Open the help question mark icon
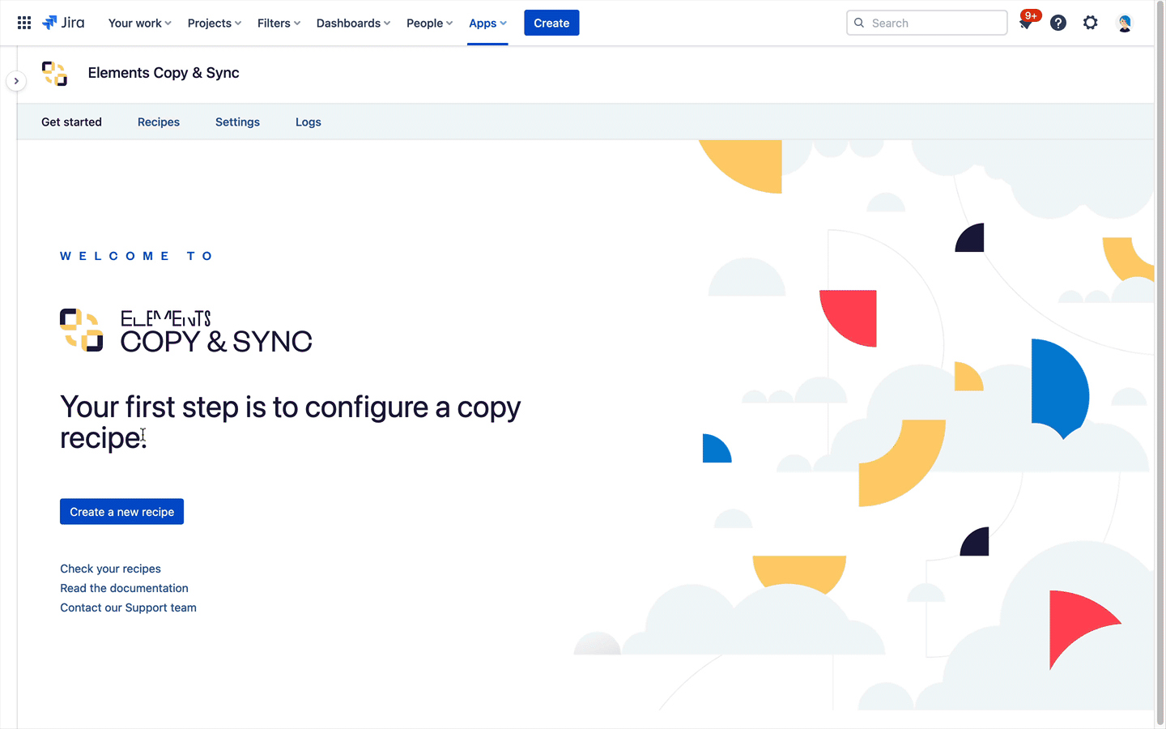This screenshot has height=729, width=1166. pyautogui.click(x=1058, y=23)
